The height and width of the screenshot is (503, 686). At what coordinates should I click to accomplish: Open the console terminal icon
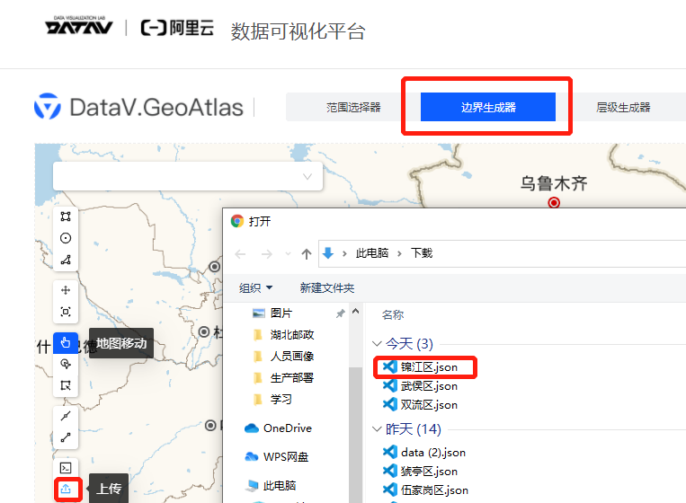pyautogui.click(x=66, y=468)
